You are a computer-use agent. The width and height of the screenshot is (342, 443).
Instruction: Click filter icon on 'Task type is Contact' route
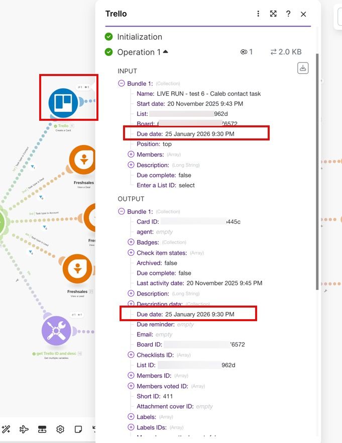click(x=33, y=167)
